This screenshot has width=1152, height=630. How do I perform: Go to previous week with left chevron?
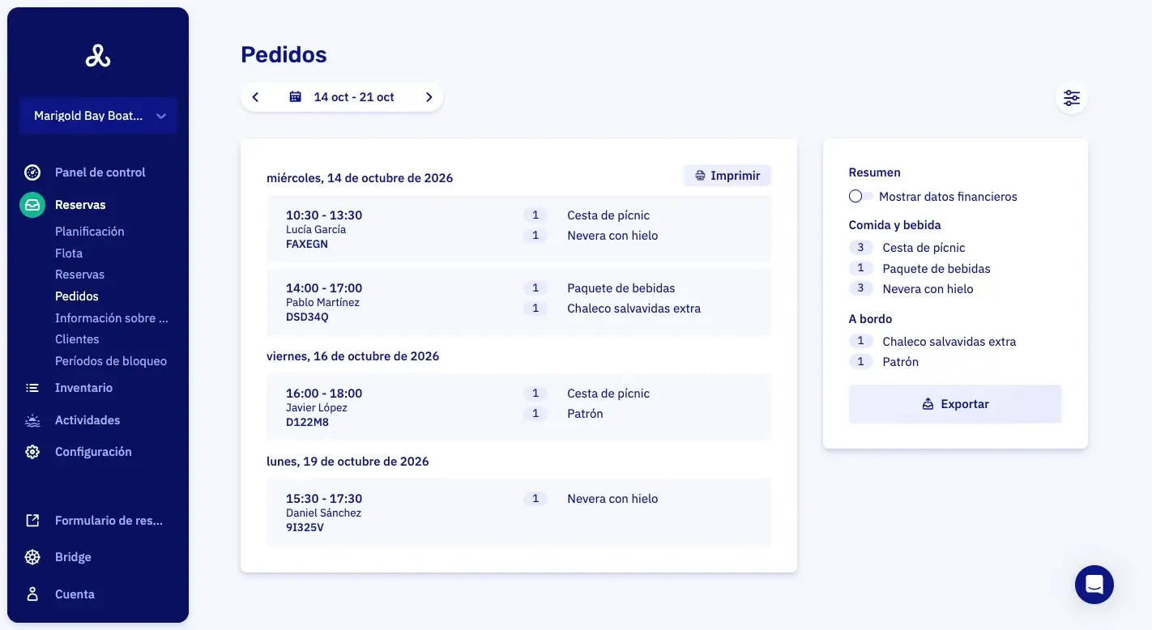[x=255, y=97]
